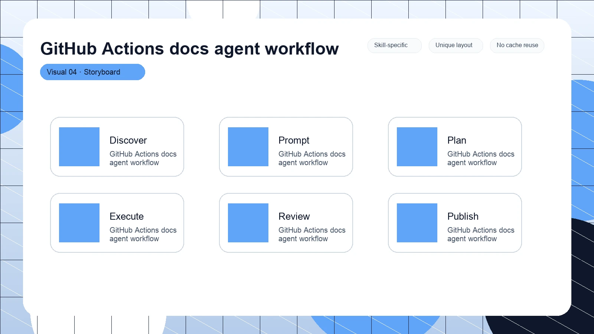Click the Review step heading
The width and height of the screenshot is (594, 334).
coord(294,216)
